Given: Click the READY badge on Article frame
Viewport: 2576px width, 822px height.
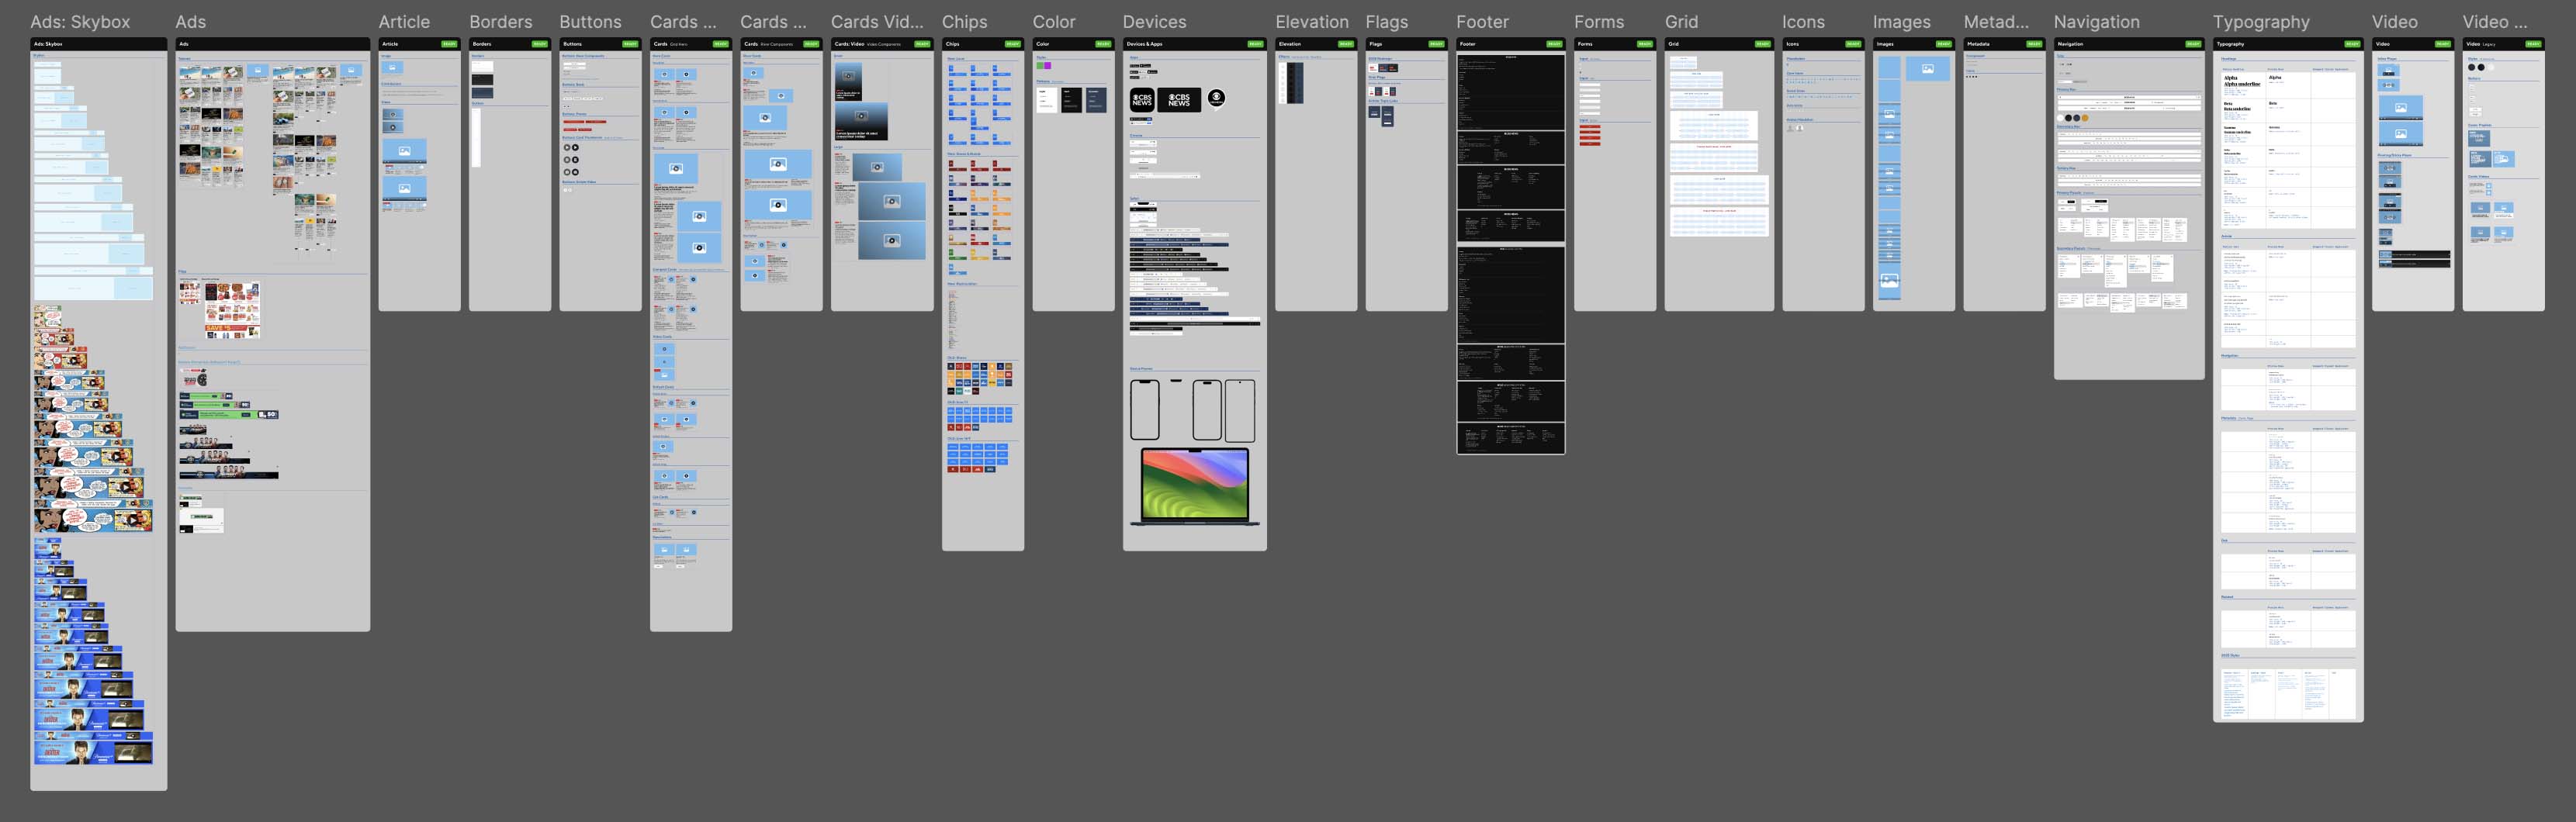Looking at the screenshot, I should [449, 44].
